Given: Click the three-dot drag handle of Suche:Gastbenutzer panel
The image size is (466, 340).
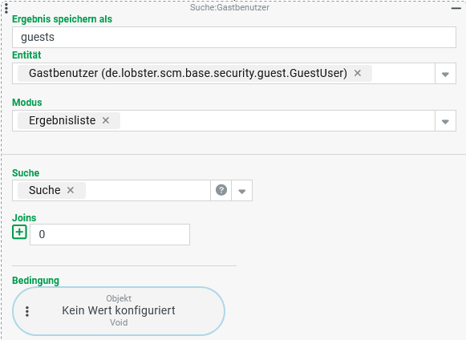Looking at the screenshot, I should point(6,8).
